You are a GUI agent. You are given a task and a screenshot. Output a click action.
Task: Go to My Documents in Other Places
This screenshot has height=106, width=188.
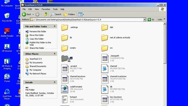click(x=36, y=63)
